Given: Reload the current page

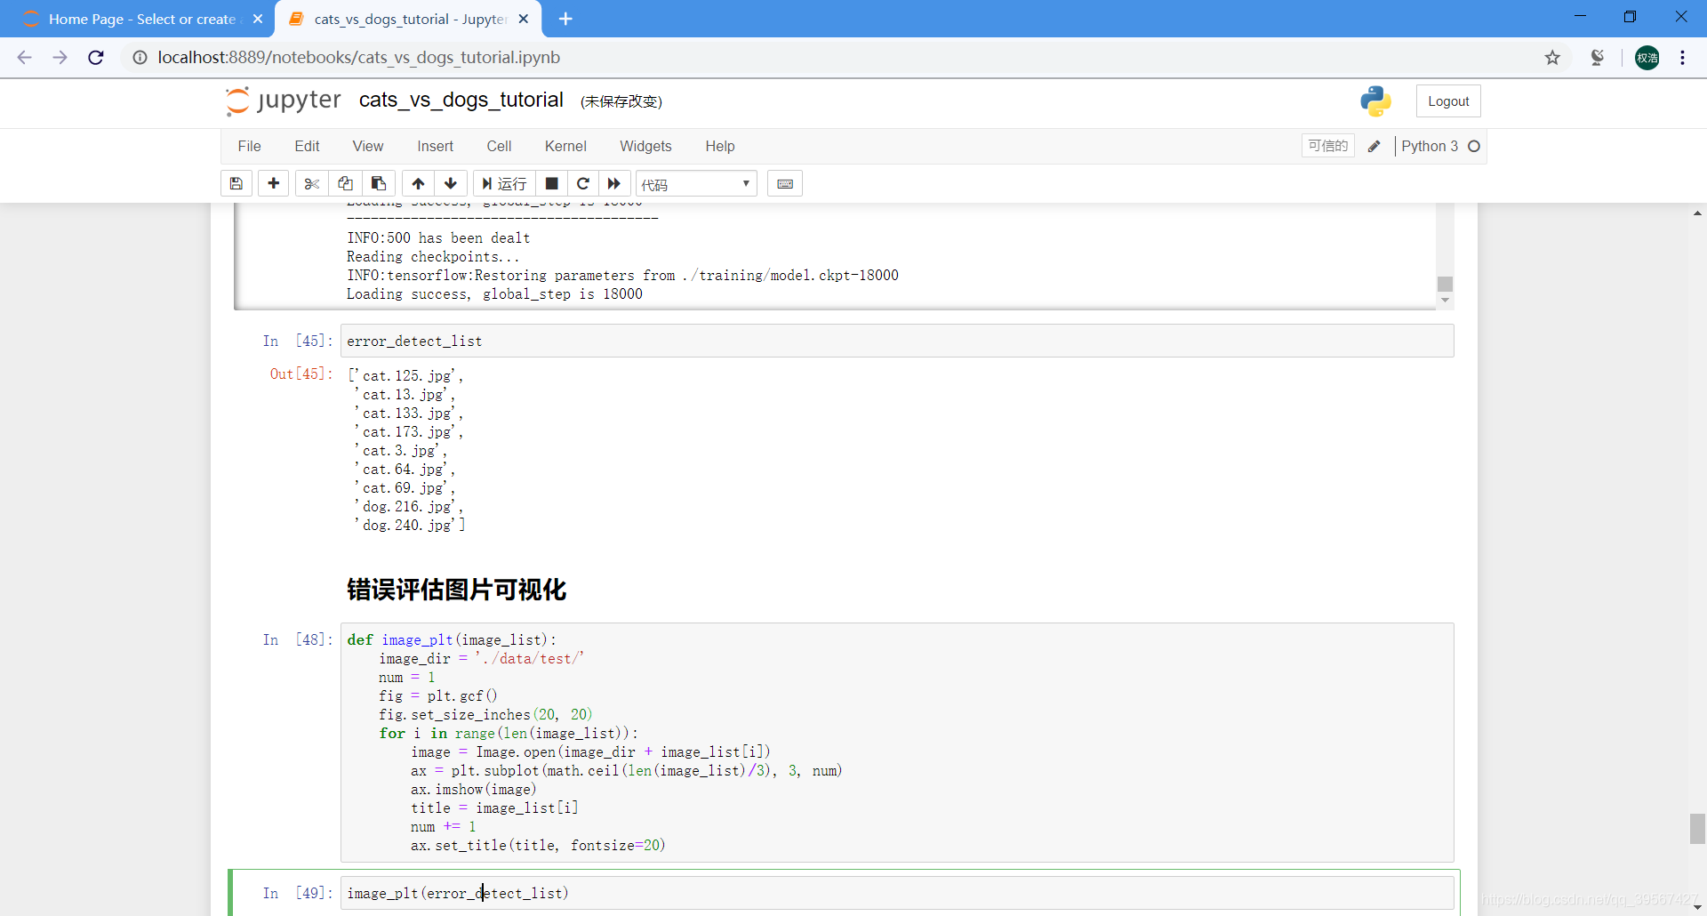Looking at the screenshot, I should (96, 58).
